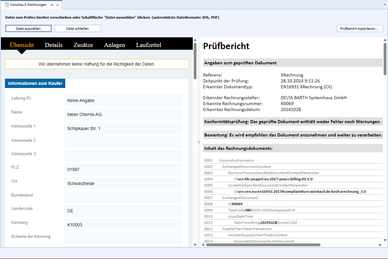Screen dimensions: 388x259
Task: Open the Laufzettel tab
Action: coord(149,45)
